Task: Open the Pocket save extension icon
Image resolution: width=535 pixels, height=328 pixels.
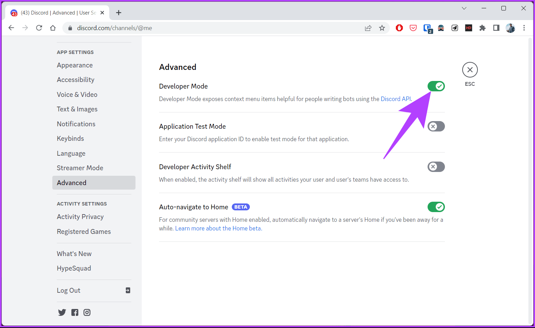Action: (413, 28)
